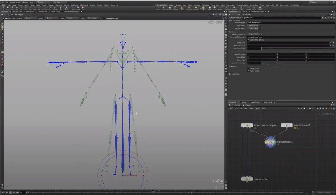Open the Layout menu in network editor
This screenshot has height=195, width=336.
[257, 108]
